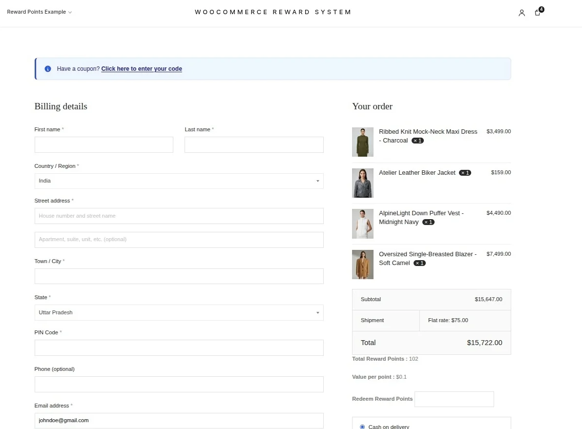This screenshot has height=429, width=582.
Task: Click the Redeem Reward Points field
Action: point(454,399)
